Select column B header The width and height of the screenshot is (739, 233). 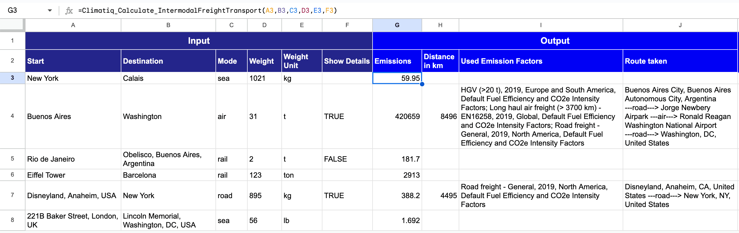168,25
